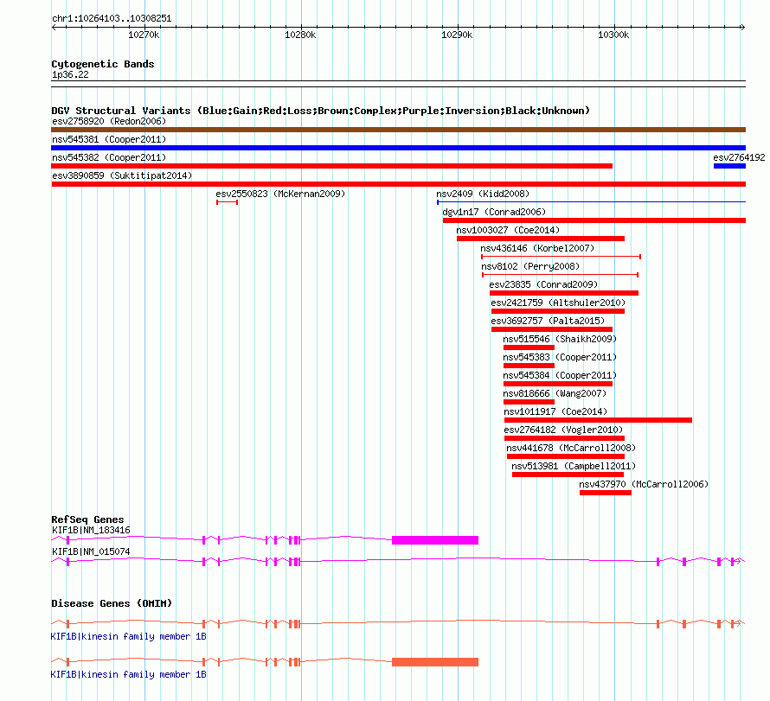Screen dimensions: 770x701
Task: Click the 1p36.22 cytogenetic band label
Action: click(x=70, y=74)
